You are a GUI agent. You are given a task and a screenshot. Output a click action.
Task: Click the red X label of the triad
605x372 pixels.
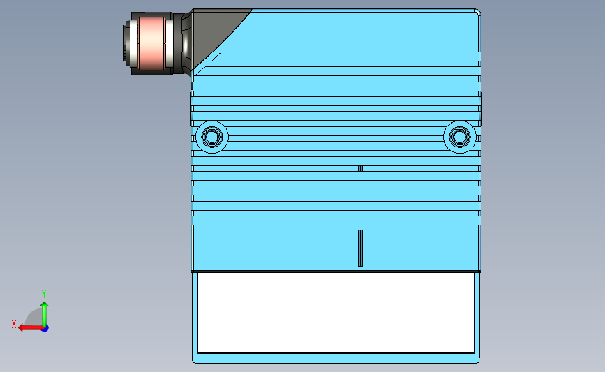tap(14, 324)
